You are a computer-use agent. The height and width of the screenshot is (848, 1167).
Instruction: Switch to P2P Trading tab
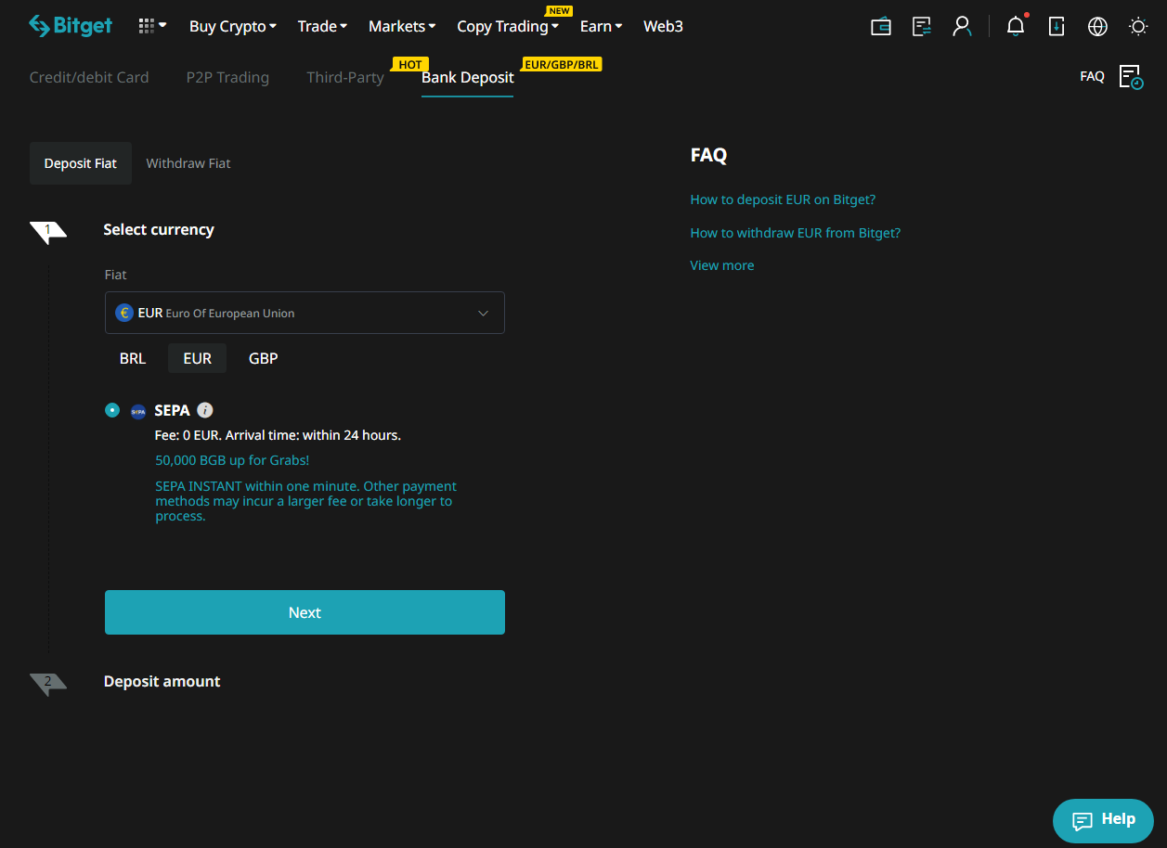click(227, 77)
